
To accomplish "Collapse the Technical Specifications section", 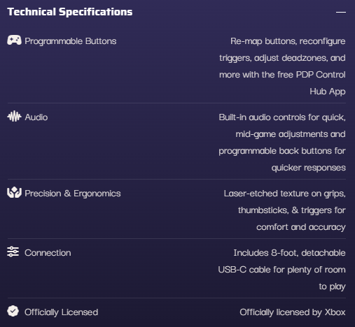I will 341,12.
